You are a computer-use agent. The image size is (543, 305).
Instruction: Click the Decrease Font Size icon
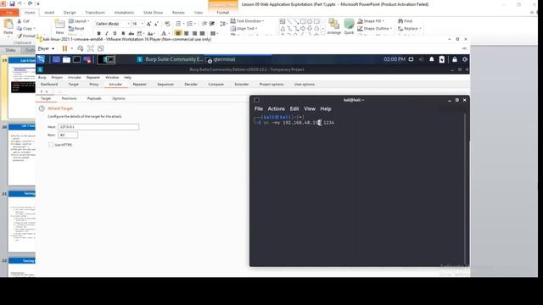click(156, 24)
